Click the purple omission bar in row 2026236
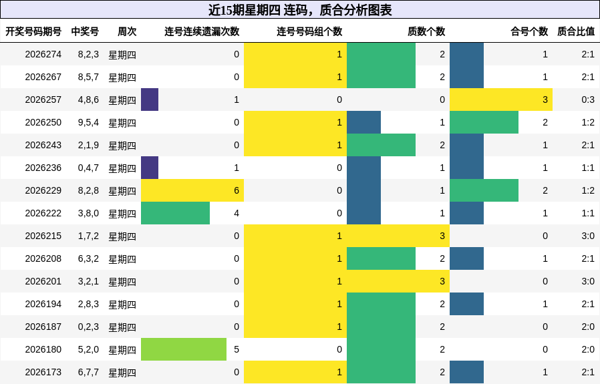 [150, 168]
